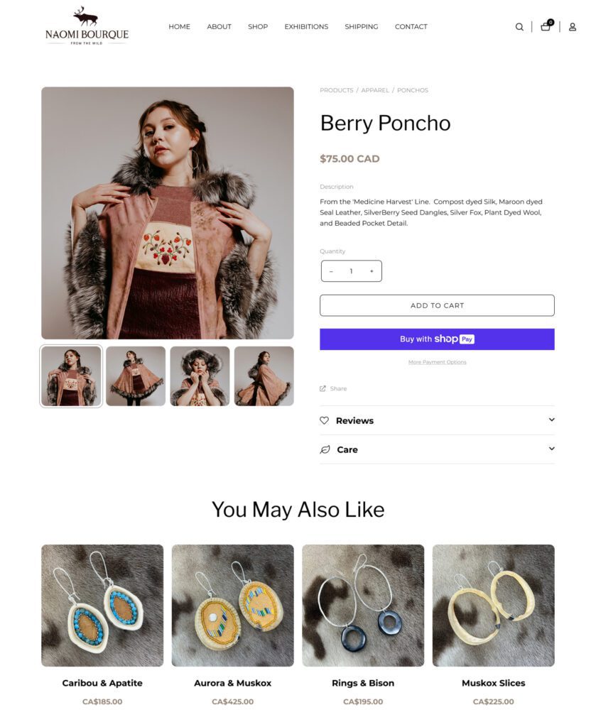Open the shopping cart icon

[544, 26]
